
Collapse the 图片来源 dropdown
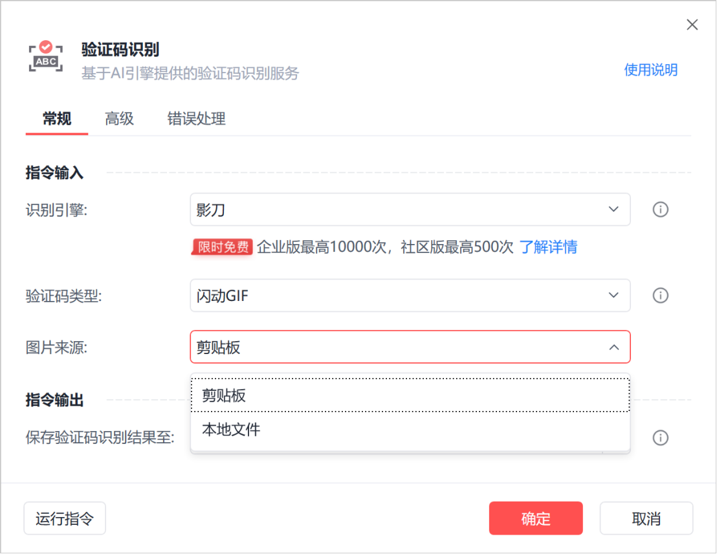click(x=613, y=348)
